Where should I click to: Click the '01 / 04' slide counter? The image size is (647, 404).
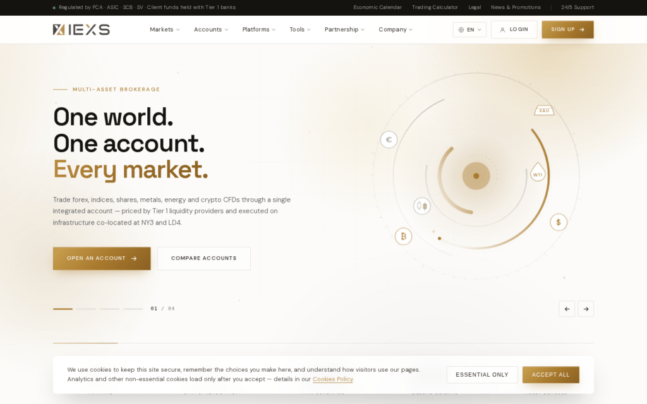click(162, 309)
